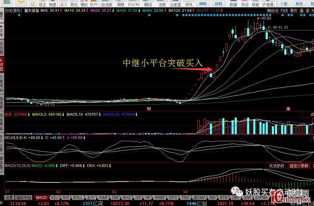
Task: Select the VR indicator tab
Action: point(147,198)
